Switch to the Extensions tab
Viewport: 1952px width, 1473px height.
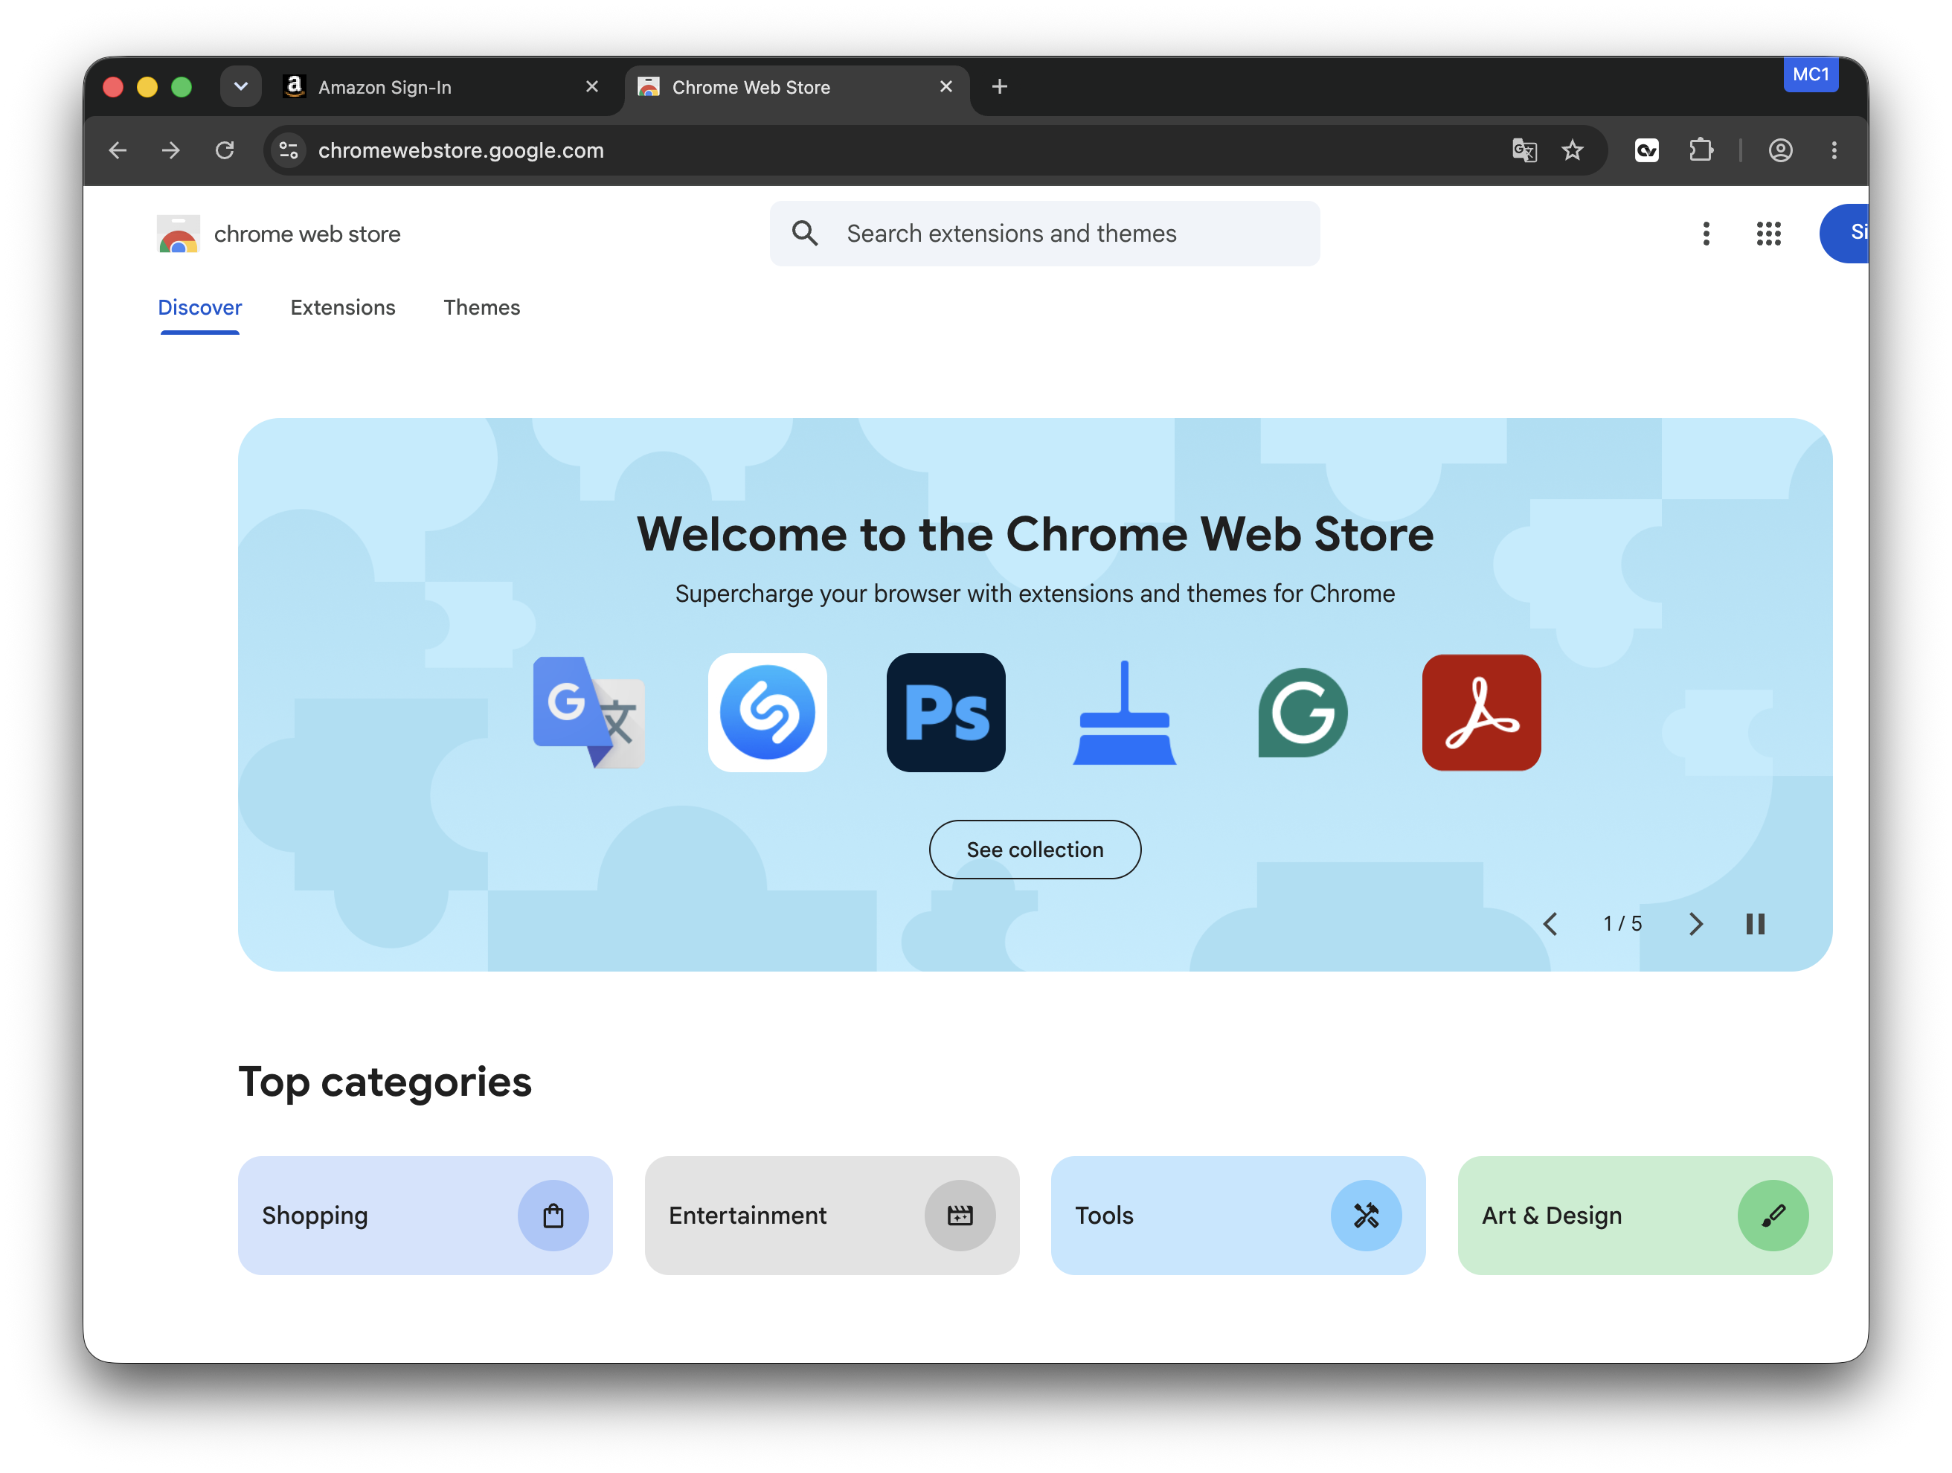pos(342,307)
